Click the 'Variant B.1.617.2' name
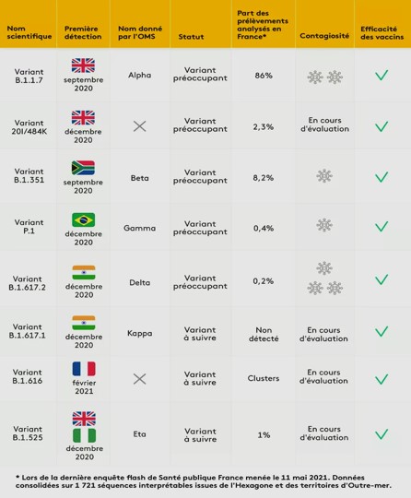Screen dimensions: 411x498 [x=28, y=283]
